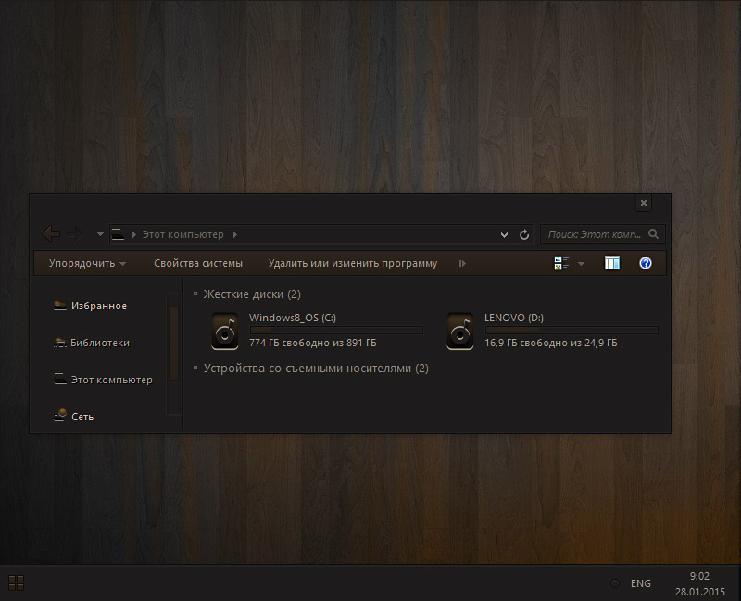The width and height of the screenshot is (741, 601).
Task: Click the computer icon in address bar
Action: (x=119, y=234)
